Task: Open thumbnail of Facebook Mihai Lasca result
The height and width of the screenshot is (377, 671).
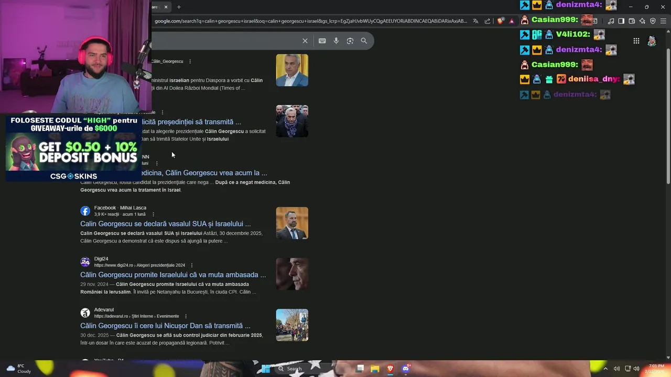Action: 292,223
